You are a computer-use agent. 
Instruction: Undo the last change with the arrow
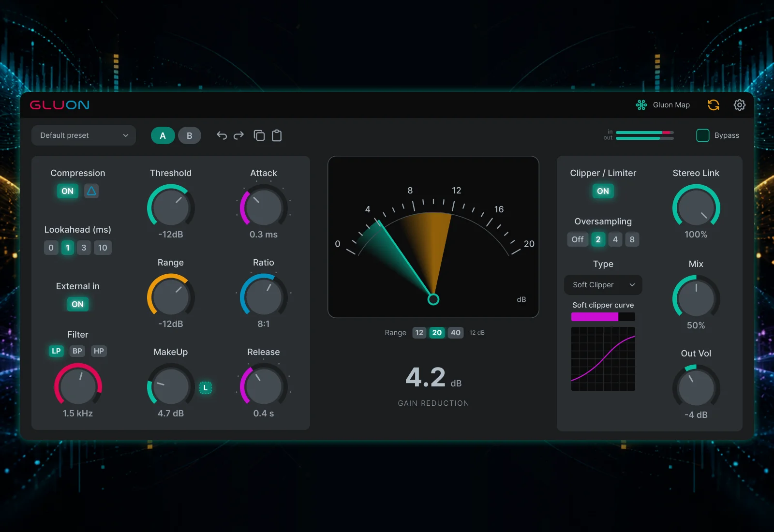click(222, 135)
